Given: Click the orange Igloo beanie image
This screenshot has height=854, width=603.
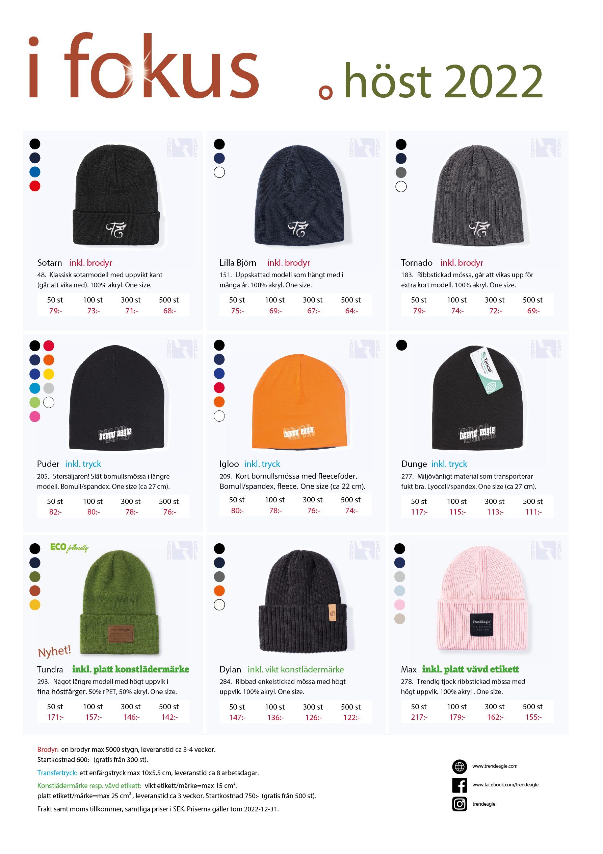Looking at the screenshot, I should click(x=299, y=401).
